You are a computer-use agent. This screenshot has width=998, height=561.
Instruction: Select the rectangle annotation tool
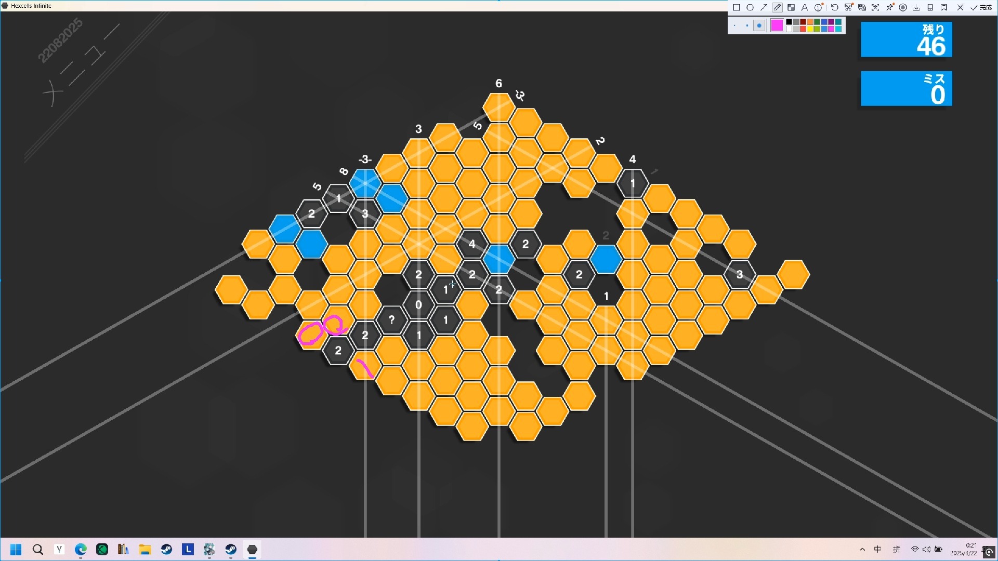pyautogui.click(x=737, y=7)
